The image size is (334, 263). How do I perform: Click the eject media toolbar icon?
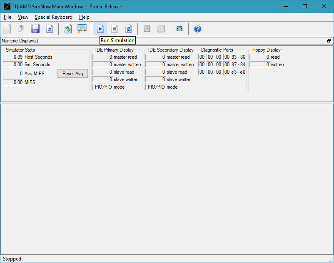pos(50,29)
